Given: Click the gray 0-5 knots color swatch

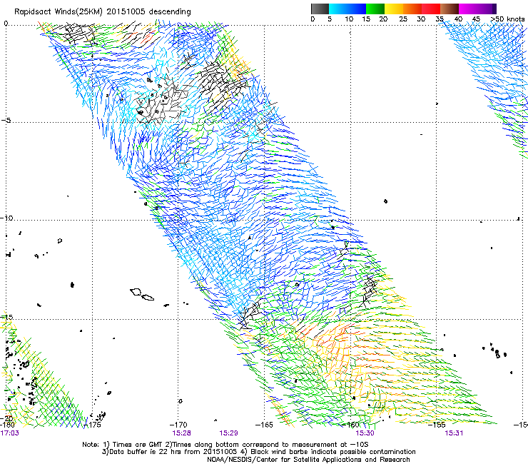Looking at the screenshot, I should coord(320,9).
